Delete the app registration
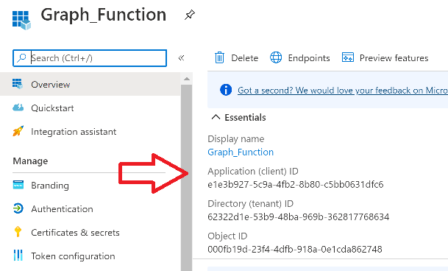 coord(236,57)
